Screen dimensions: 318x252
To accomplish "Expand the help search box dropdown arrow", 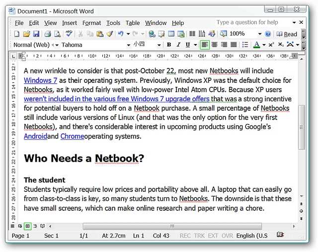I will point(294,22).
